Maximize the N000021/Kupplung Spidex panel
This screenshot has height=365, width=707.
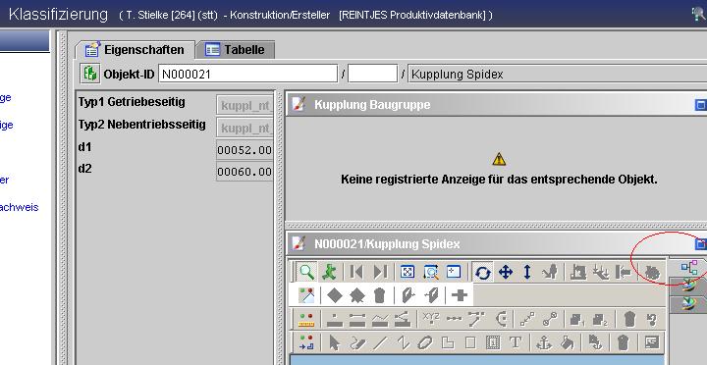click(700, 244)
